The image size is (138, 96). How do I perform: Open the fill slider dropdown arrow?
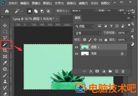[128, 40]
